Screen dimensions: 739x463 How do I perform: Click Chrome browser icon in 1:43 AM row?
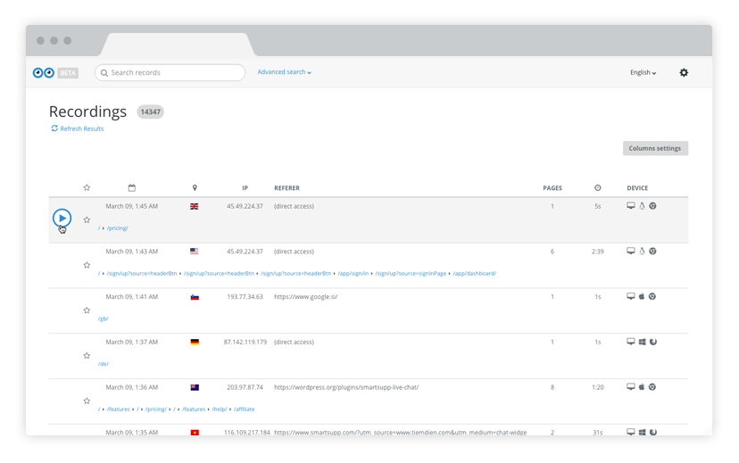tap(652, 251)
